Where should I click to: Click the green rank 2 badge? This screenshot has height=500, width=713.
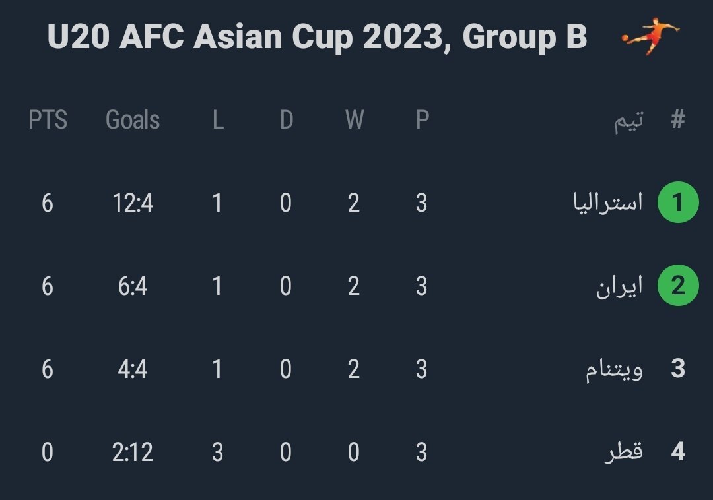click(x=678, y=286)
